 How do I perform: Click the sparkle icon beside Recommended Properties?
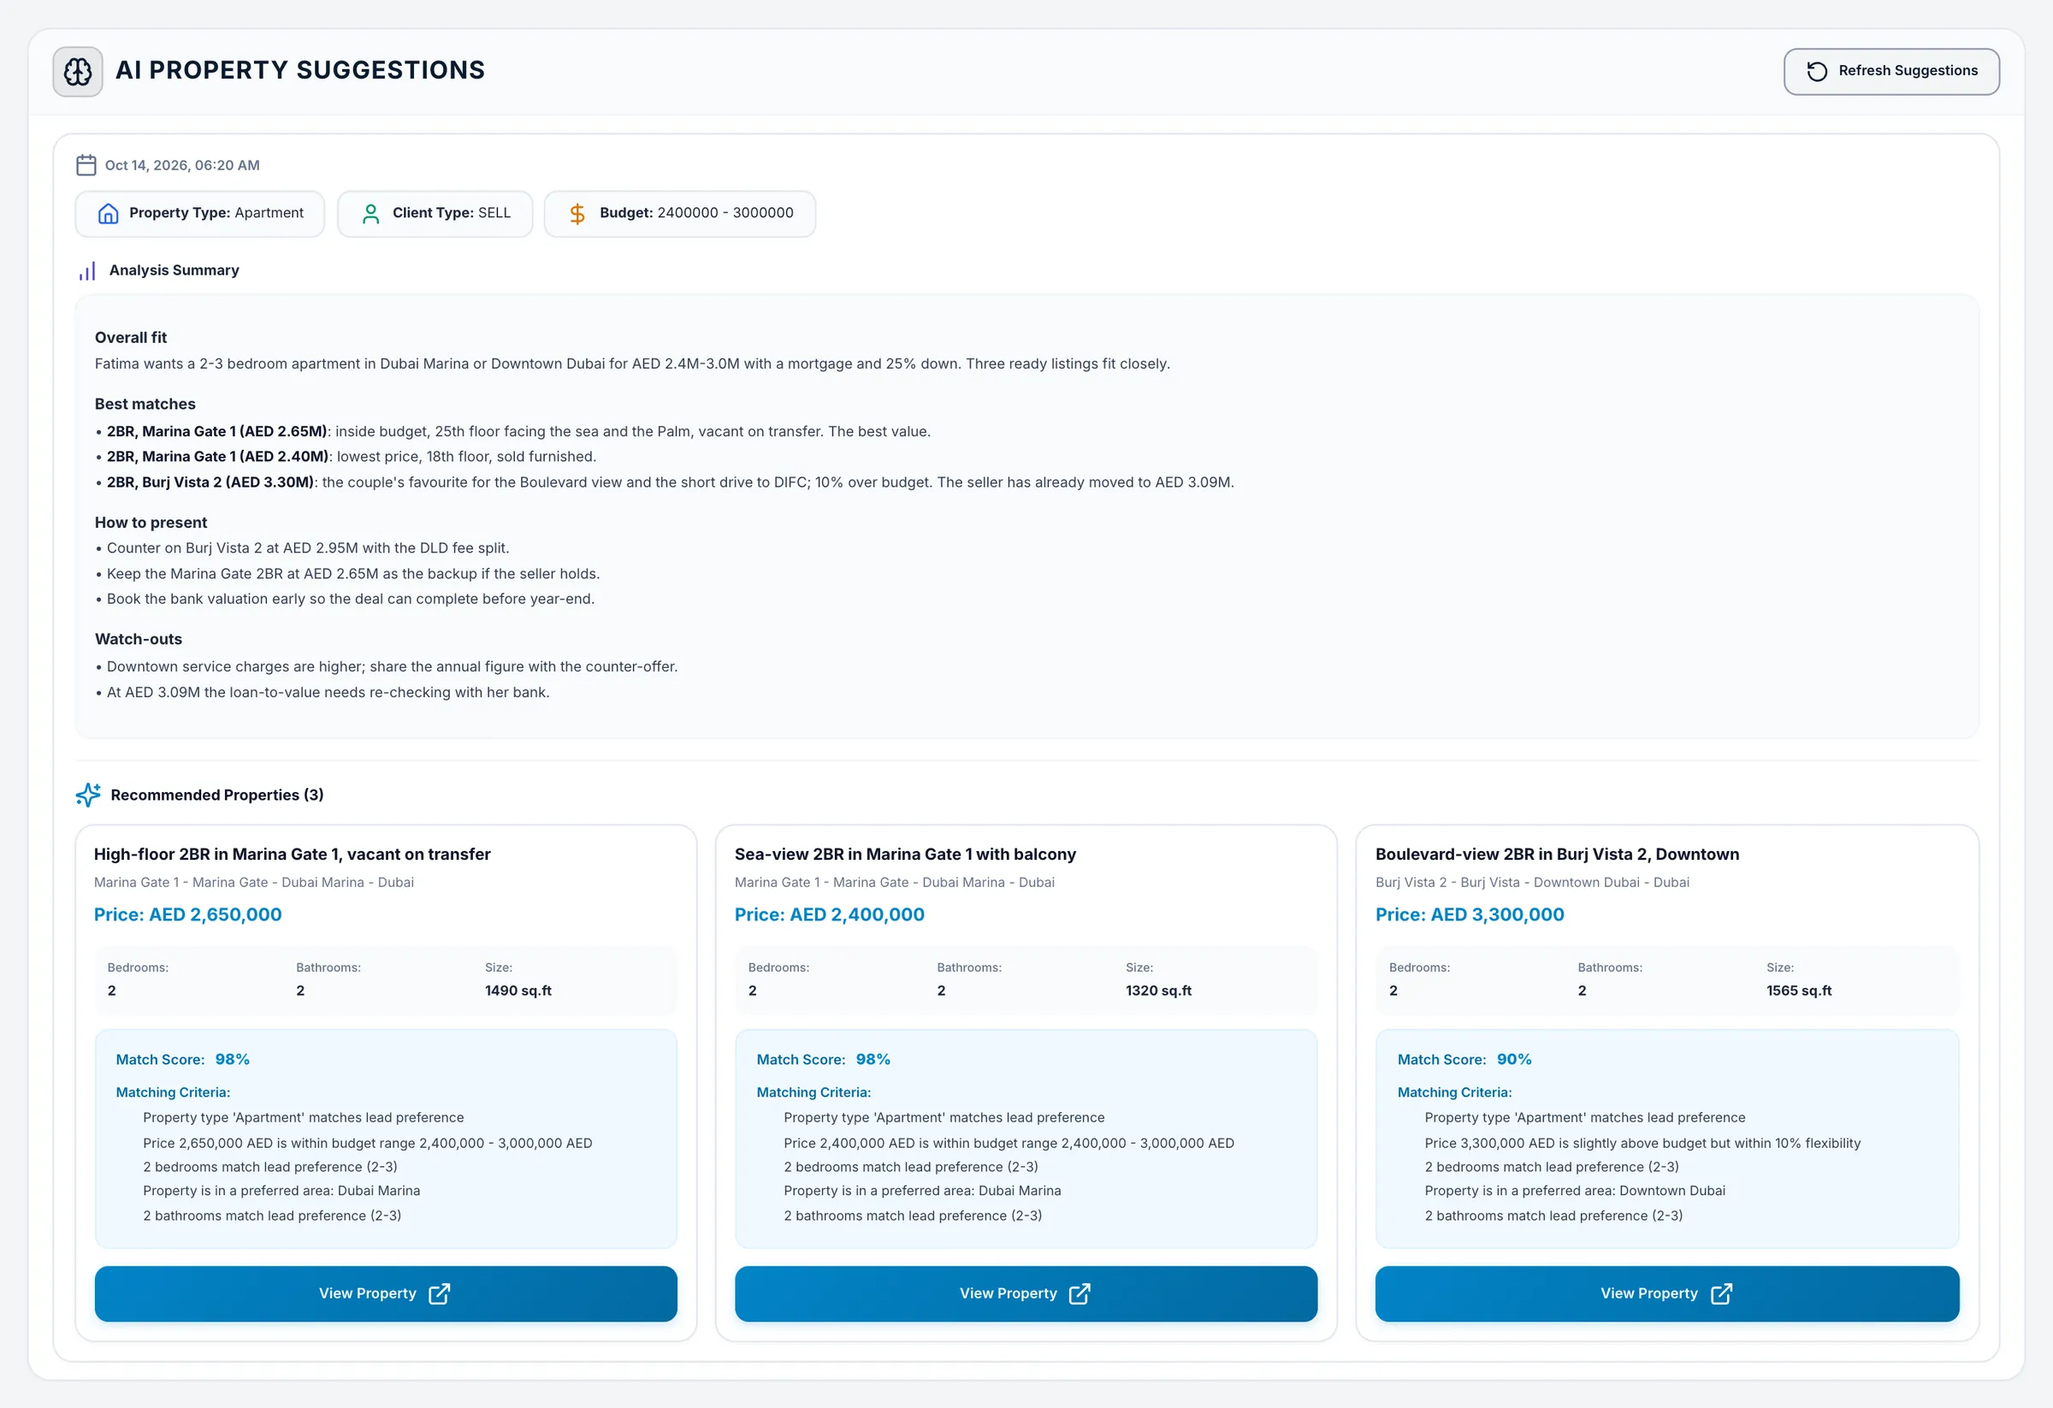[88, 795]
